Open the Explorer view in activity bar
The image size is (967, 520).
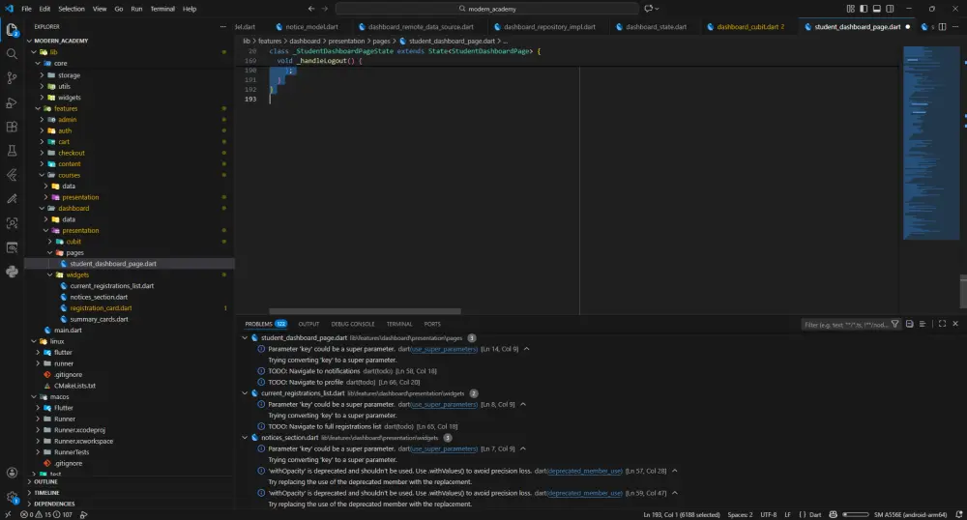12,30
